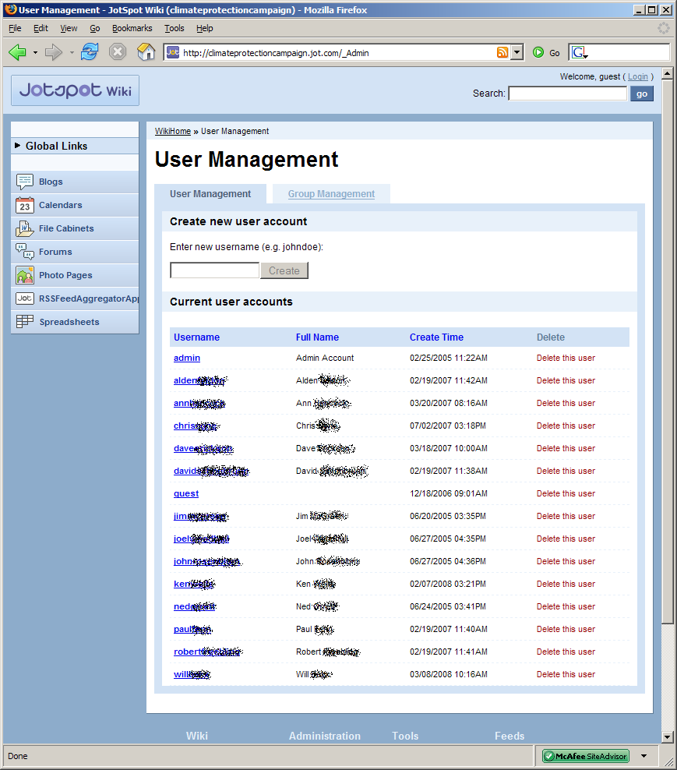Click the search go button
Image resolution: width=677 pixels, height=770 pixels.
pyautogui.click(x=642, y=94)
